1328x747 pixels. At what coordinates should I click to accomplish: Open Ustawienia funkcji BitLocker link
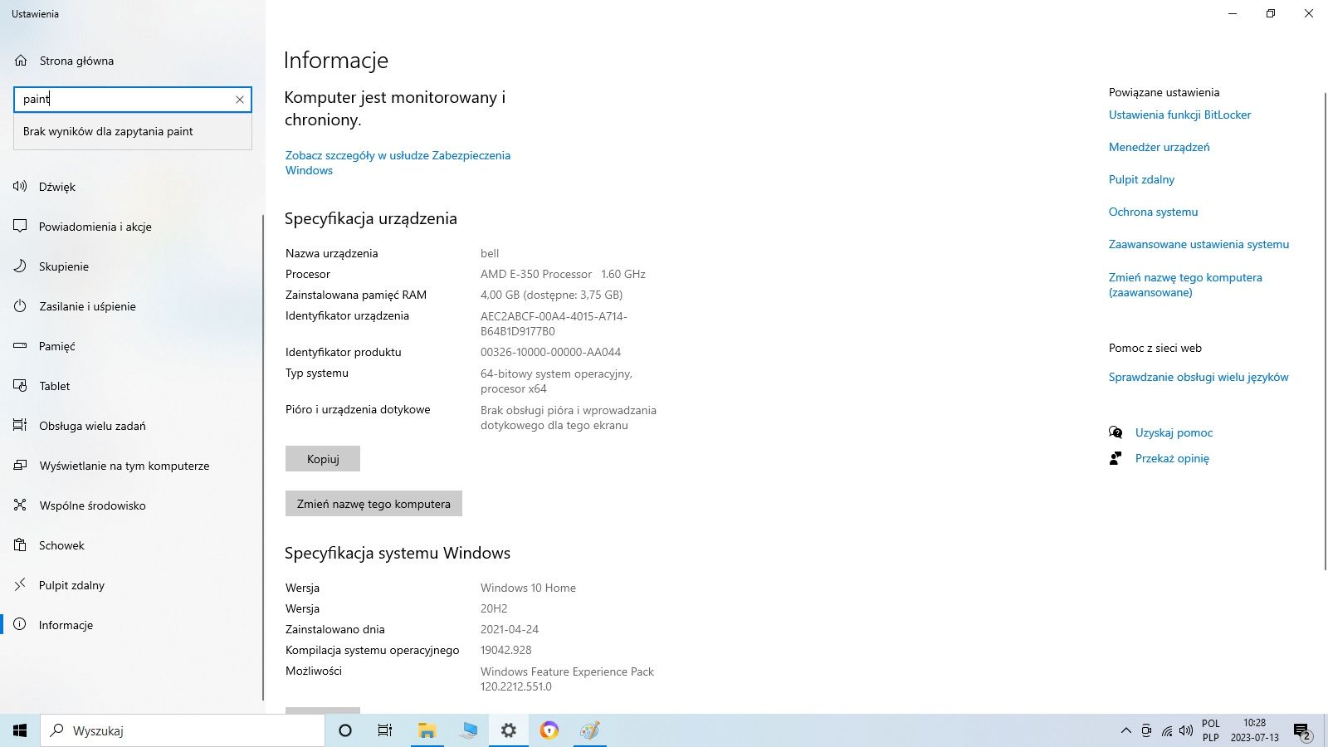[1179, 115]
